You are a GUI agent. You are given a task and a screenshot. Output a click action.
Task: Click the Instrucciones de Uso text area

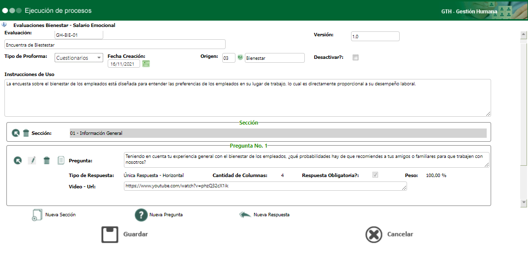click(247, 98)
